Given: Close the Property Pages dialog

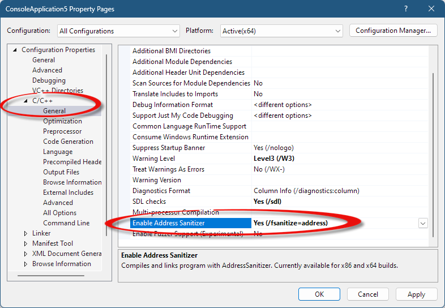Looking at the screenshot, I should 431,9.
